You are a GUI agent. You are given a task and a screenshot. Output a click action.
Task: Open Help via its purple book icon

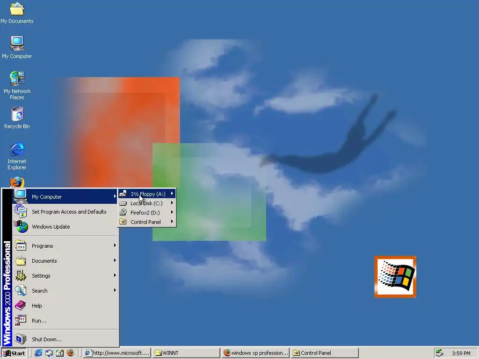21,305
